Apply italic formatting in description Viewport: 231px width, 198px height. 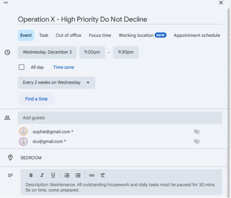pyautogui.click(x=42, y=175)
